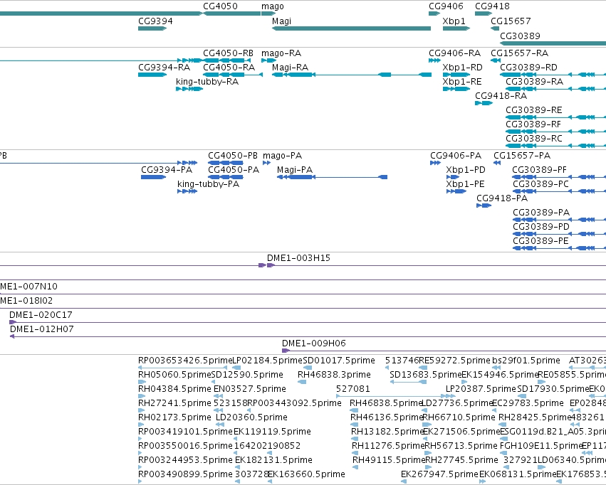The width and height of the screenshot is (606, 485).
Task: Open EST EN03527.5prime
Action: tap(219, 396)
